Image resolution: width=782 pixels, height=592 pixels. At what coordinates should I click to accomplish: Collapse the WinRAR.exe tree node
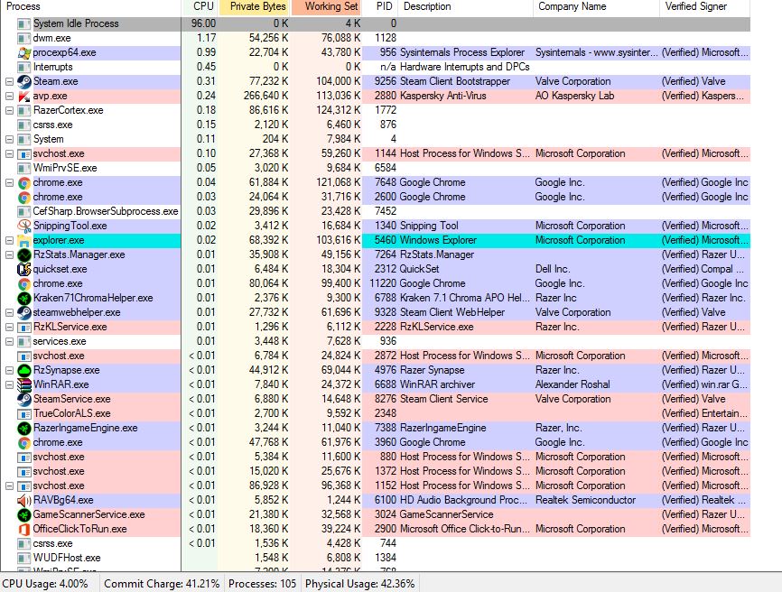pos(9,384)
